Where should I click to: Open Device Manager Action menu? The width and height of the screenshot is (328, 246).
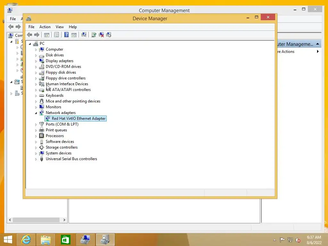tap(45, 27)
